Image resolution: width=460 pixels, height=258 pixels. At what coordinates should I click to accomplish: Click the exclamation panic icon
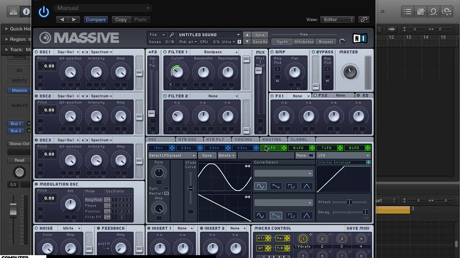pyautogui.click(x=239, y=42)
